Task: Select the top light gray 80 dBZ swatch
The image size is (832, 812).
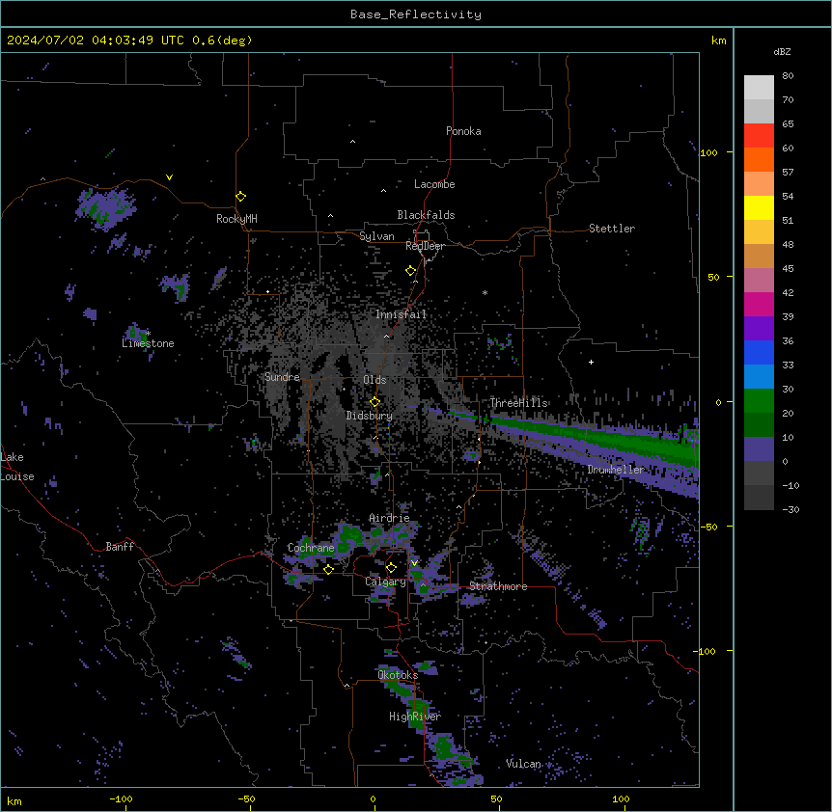Action: [x=759, y=88]
